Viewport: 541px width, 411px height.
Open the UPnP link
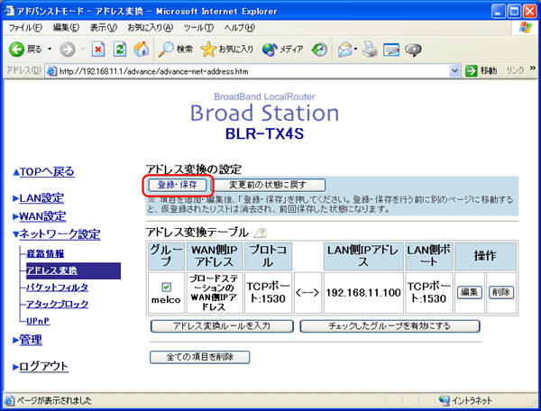click(x=38, y=321)
